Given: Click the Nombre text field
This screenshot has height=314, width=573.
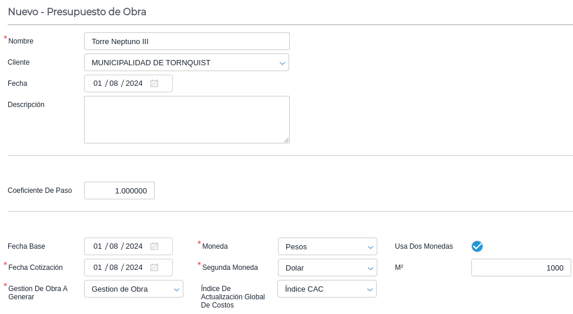Looking at the screenshot, I should click(187, 41).
